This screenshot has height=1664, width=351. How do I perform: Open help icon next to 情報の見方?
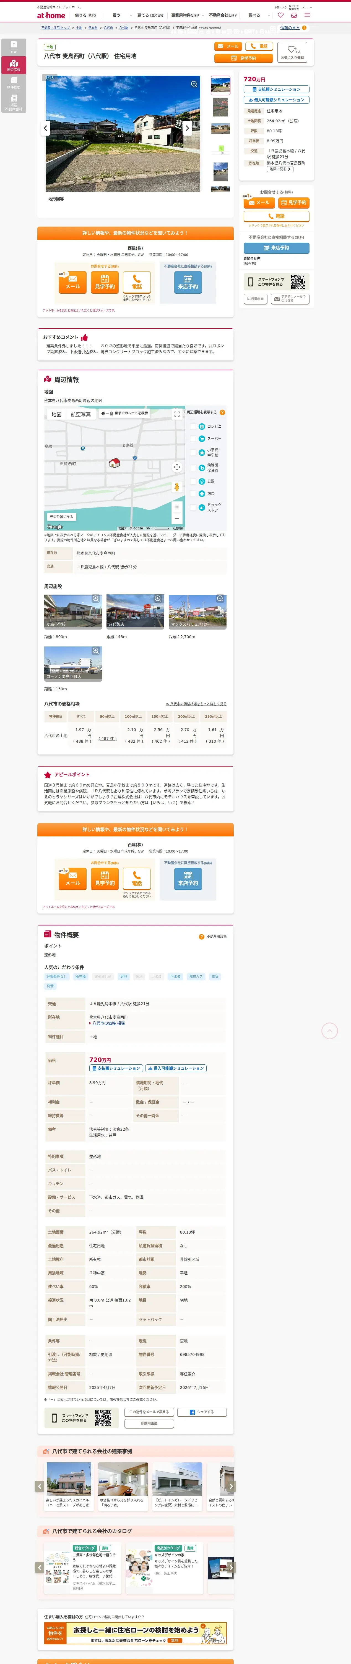[x=304, y=28]
